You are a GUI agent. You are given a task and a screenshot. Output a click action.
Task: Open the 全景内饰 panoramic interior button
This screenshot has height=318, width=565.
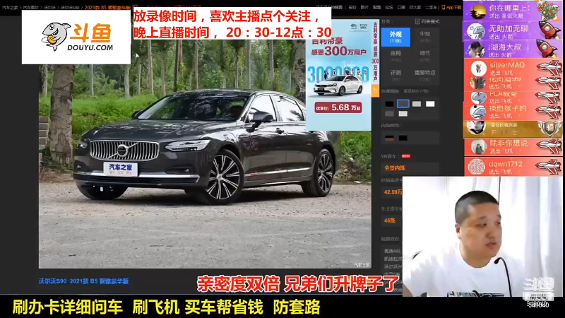tap(395, 168)
